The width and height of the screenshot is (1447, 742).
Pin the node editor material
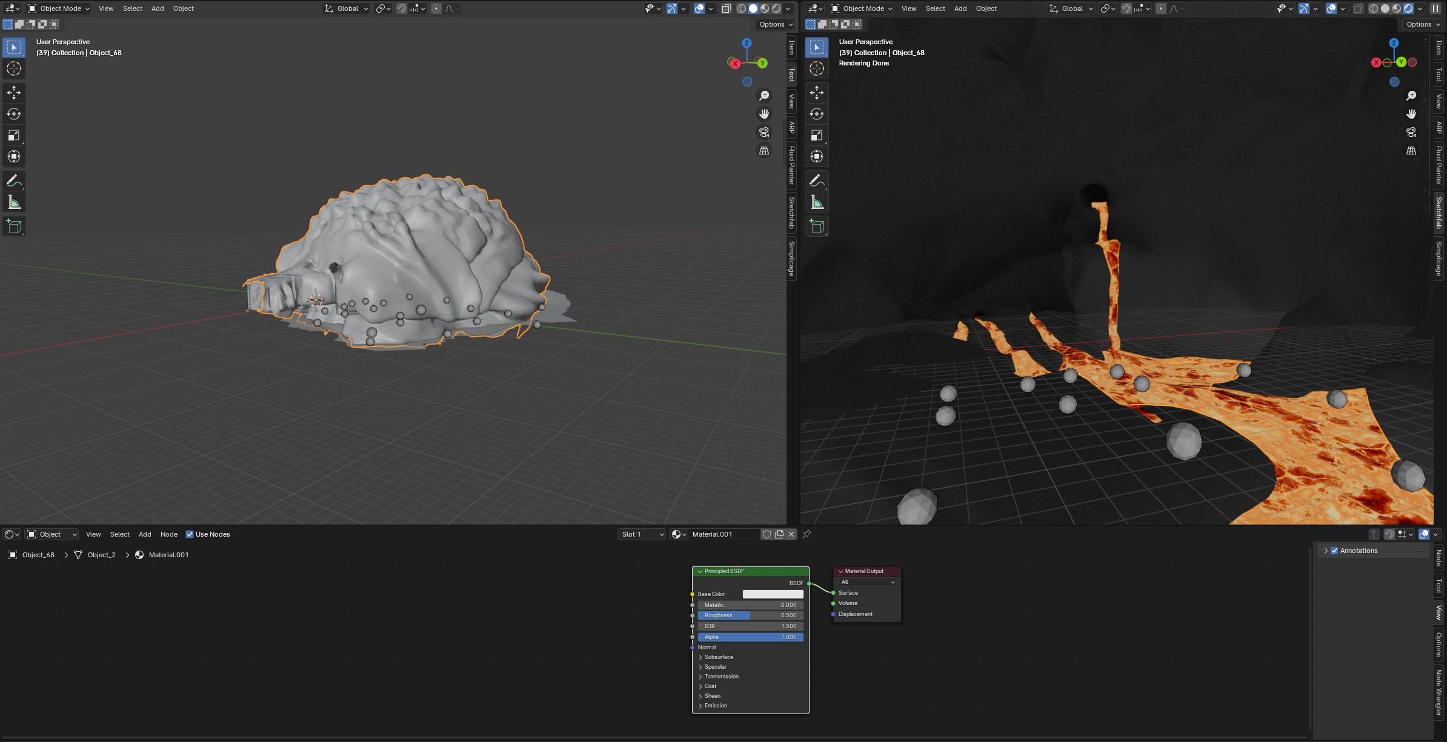click(x=807, y=534)
